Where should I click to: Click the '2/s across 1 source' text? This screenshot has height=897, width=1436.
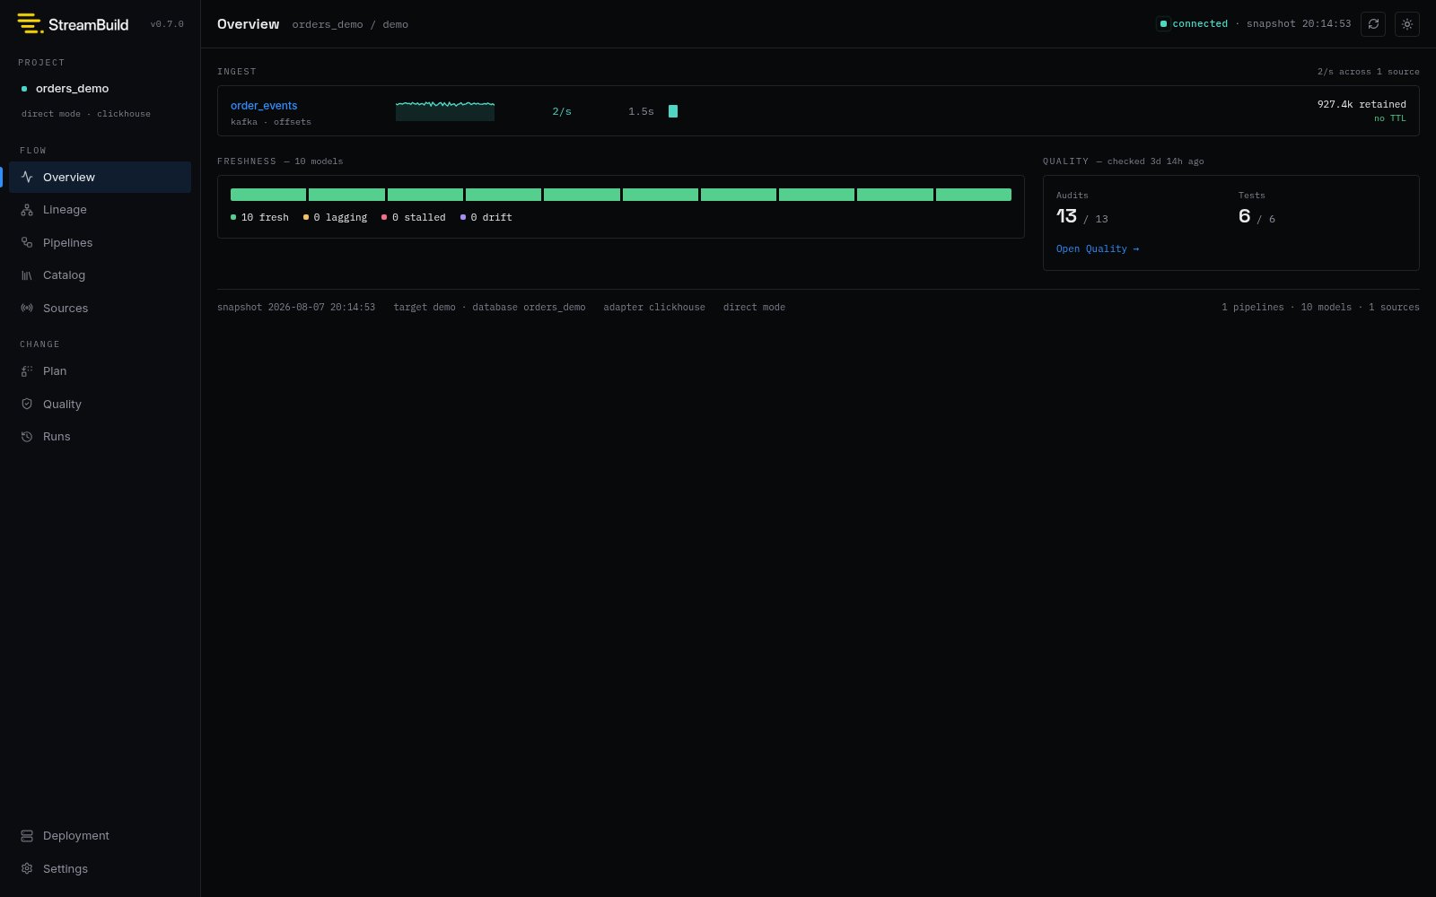(x=1369, y=72)
